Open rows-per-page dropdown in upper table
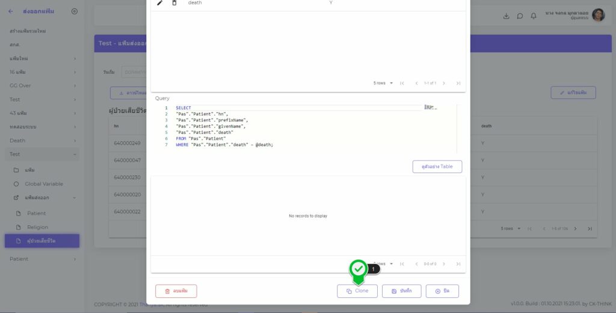The width and height of the screenshot is (616, 313). pos(383,83)
